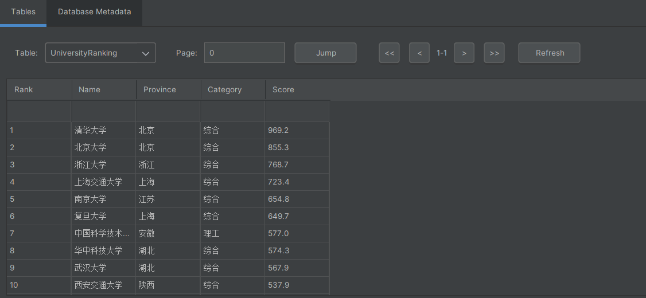This screenshot has height=298, width=646.
Task: Click the score value 723.4
Action: pyautogui.click(x=297, y=182)
